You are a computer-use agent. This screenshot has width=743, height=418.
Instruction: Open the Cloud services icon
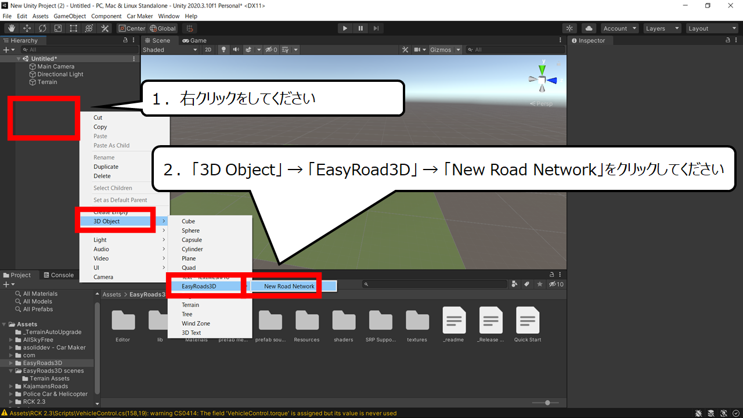point(589,28)
